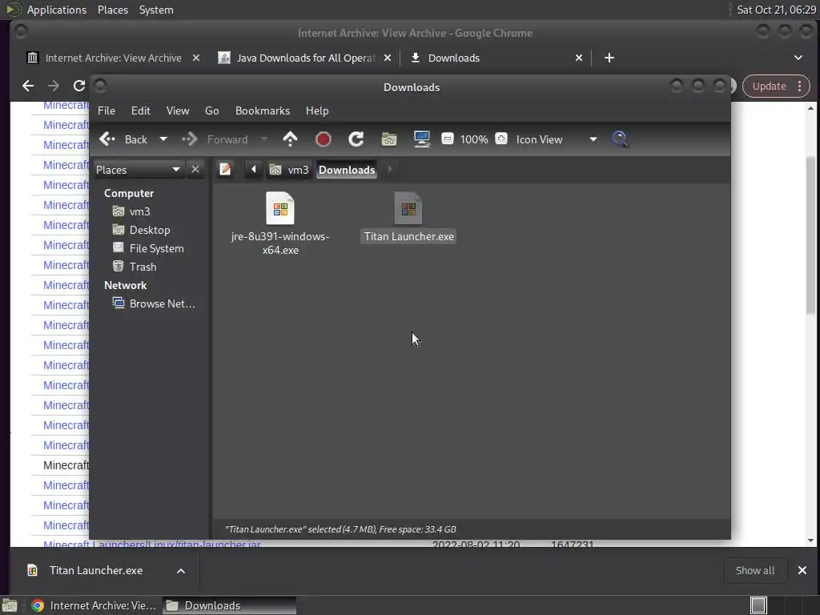Viewport: 820px width, 615px height.
Task: Open the System menu in top panel
Action: pos(156,10)
